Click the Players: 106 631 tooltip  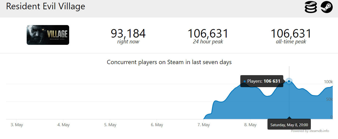click(262, 81)
